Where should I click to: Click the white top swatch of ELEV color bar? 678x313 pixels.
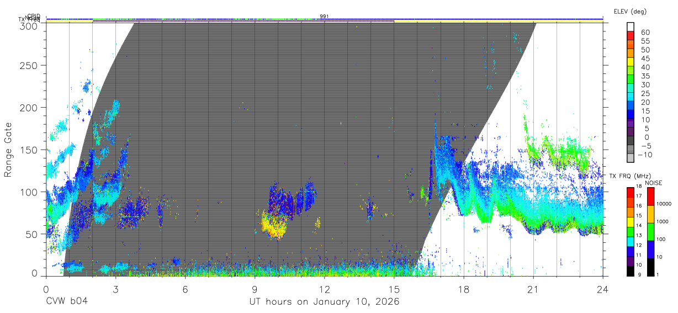[631, 26]
